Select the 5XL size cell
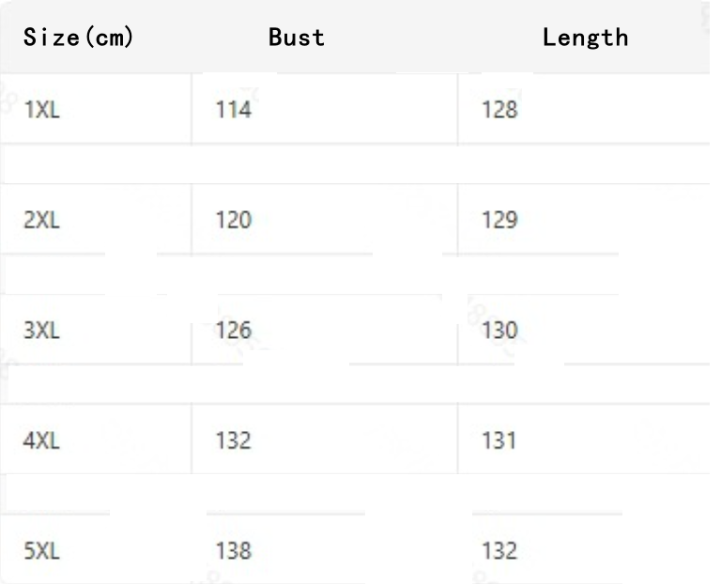Image resolution: width=721 pixels, height=584 pixels. (x=41, y=551)
